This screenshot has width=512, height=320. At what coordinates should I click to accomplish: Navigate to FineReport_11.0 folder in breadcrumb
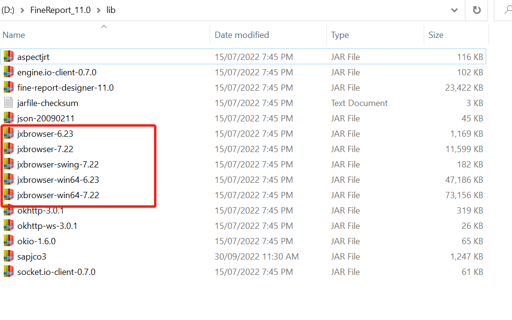[60, 10]
